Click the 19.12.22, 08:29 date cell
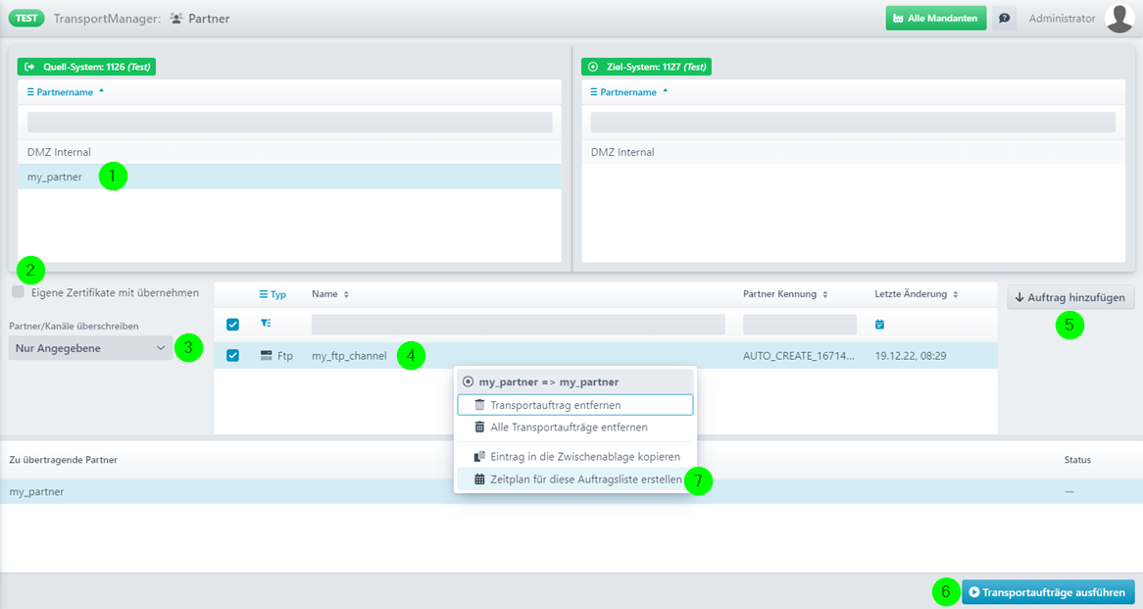 click(x=911, y=356)
